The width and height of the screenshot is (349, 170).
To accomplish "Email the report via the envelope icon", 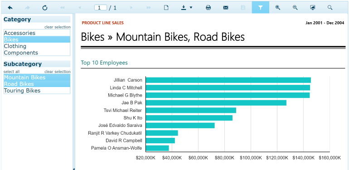I will (x=226, y=8).
